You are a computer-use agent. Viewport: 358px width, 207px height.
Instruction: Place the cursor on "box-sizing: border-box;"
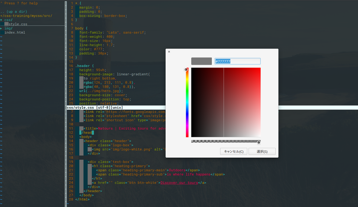(x=103, y=16)
